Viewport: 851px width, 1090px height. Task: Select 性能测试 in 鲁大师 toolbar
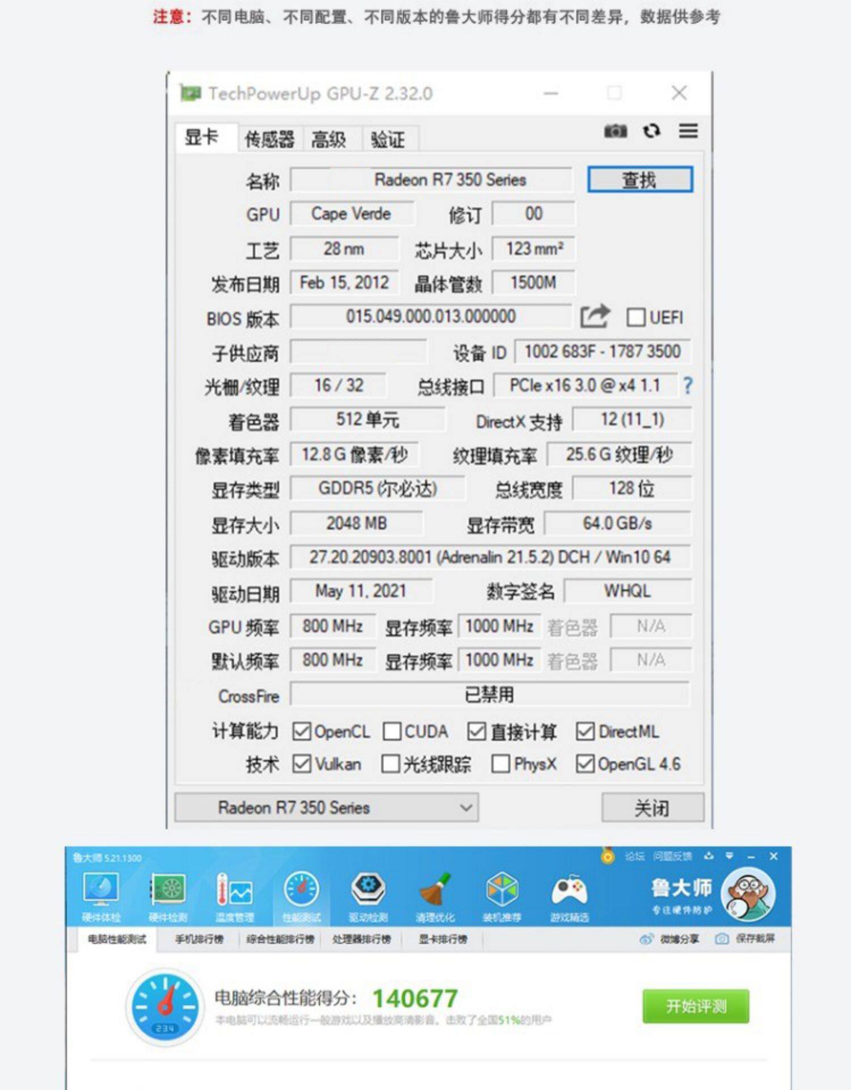tap(301, 896)
